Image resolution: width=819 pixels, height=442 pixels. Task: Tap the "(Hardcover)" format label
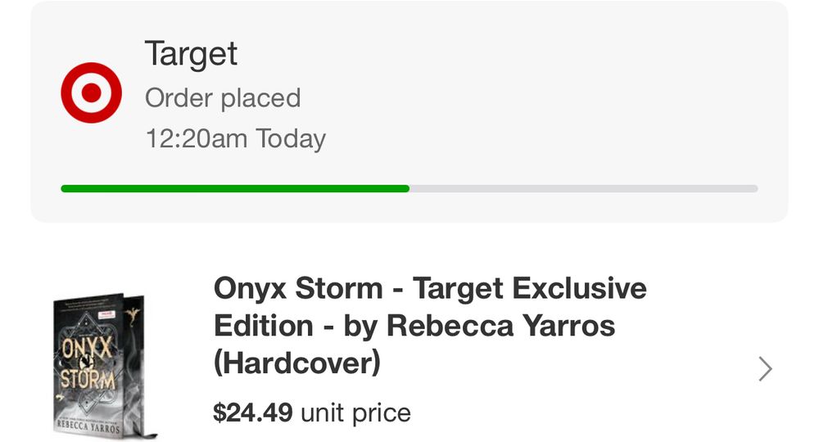tap(296, 363)
